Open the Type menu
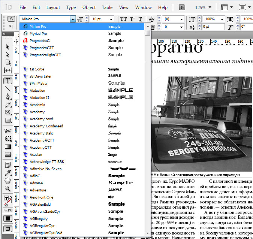 [71, 7]
